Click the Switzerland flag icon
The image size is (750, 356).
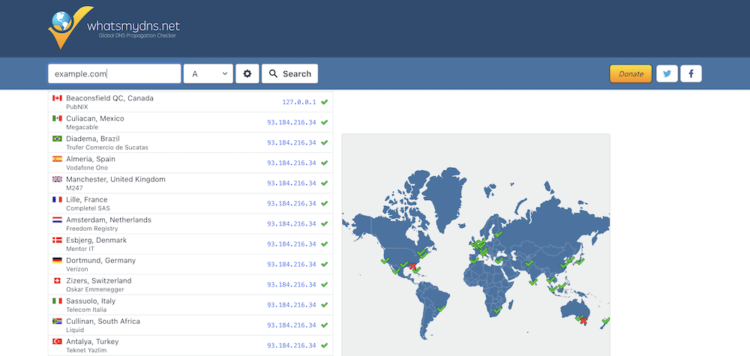pos(58,280)
